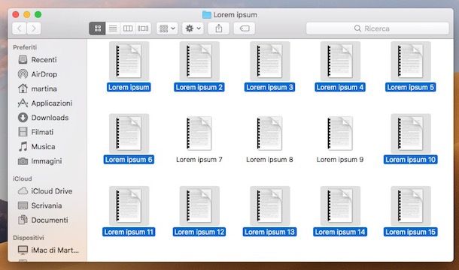The height and width of the screenshot is (270, 459).
Task: Select the Lorem ipsum 15 file icon
Action: 411,205
